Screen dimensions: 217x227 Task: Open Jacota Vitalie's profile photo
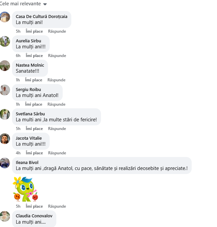[x=5, y=139]
